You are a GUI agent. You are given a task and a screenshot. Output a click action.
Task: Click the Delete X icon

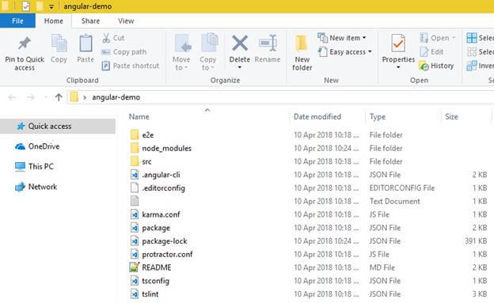[240, 43]
